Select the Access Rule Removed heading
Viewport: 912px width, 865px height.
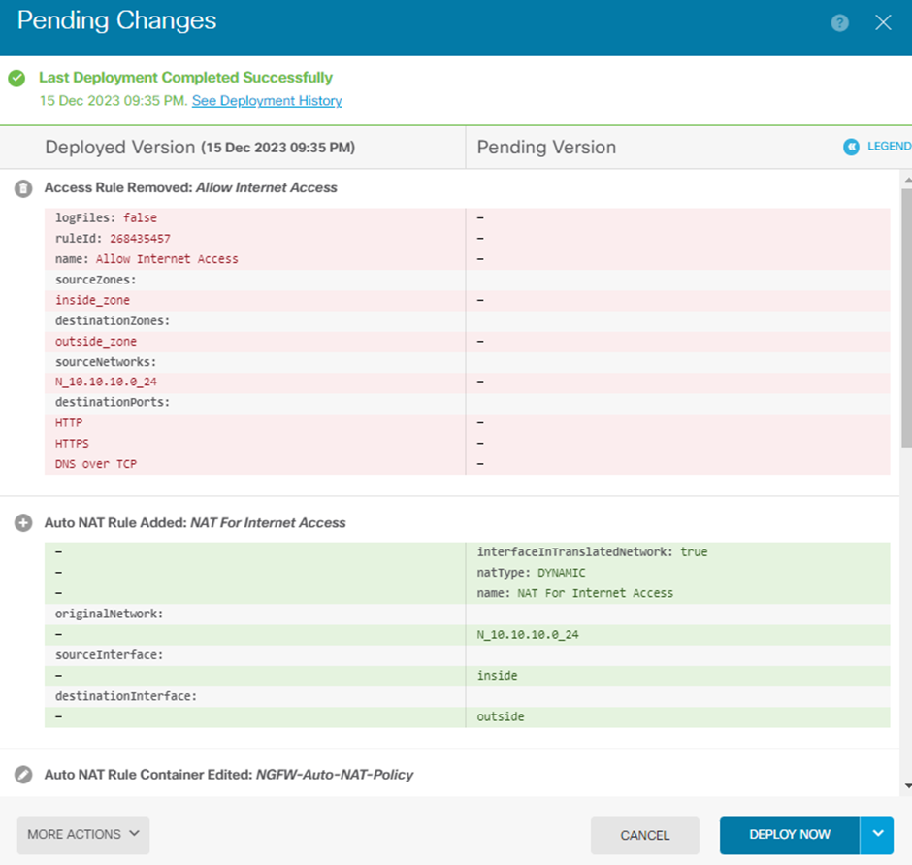point(191,188)
